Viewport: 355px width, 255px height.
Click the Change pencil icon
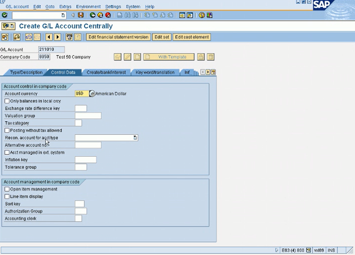[x=128, y=57]
